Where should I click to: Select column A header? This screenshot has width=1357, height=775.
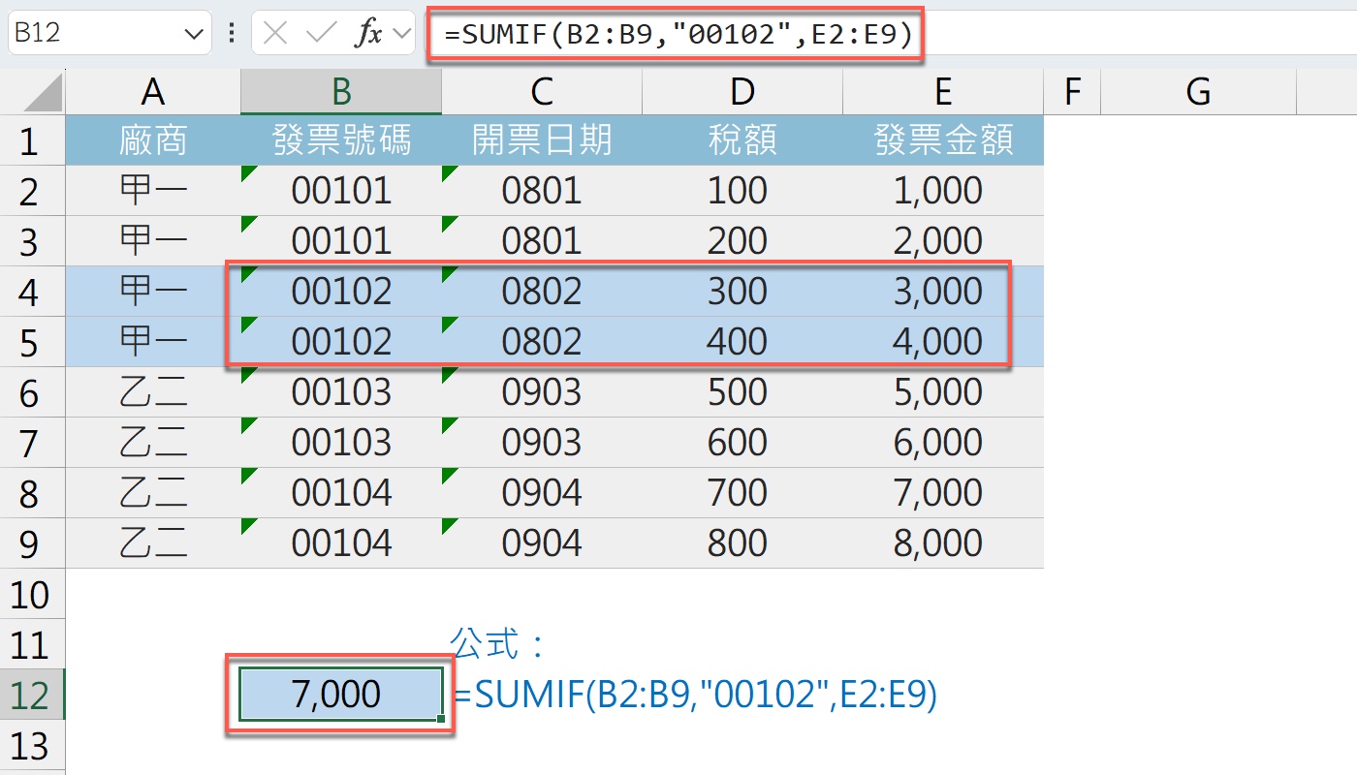point(152,92)
